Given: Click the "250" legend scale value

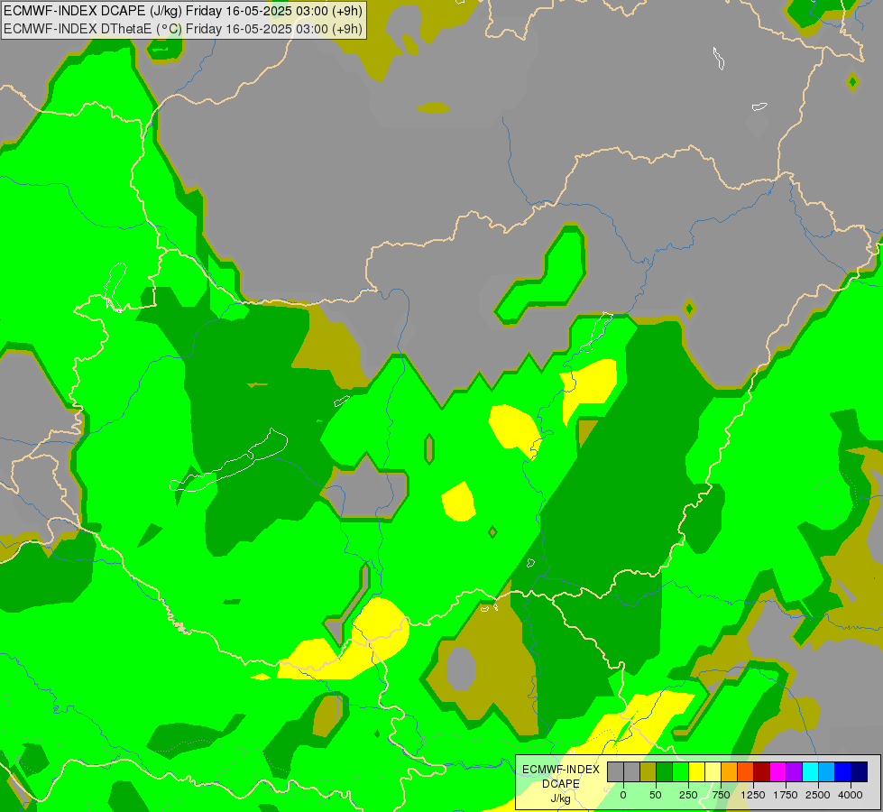Looking at the screenshot, I should [688, 795].
